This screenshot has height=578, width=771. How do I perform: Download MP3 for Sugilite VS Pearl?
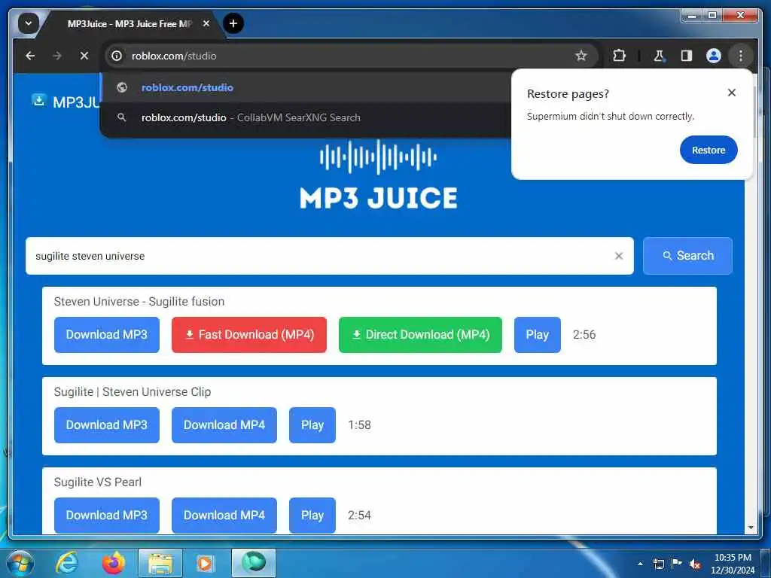107,515
